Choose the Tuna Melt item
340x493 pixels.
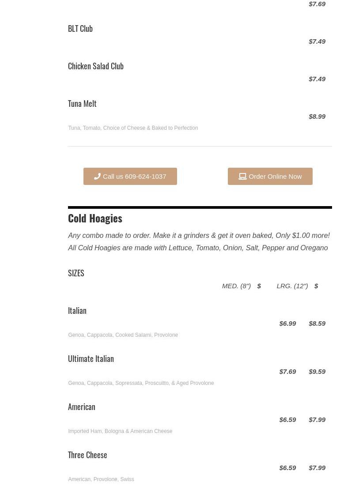pyautogui.click(x=82, y=103)
